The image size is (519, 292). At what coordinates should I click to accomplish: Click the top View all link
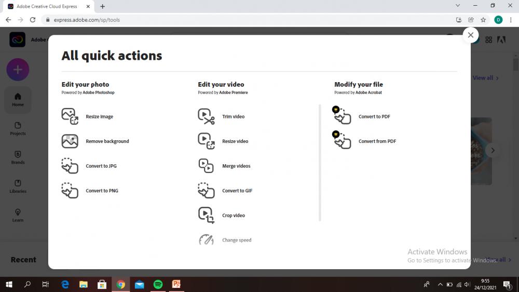[486, 78]
